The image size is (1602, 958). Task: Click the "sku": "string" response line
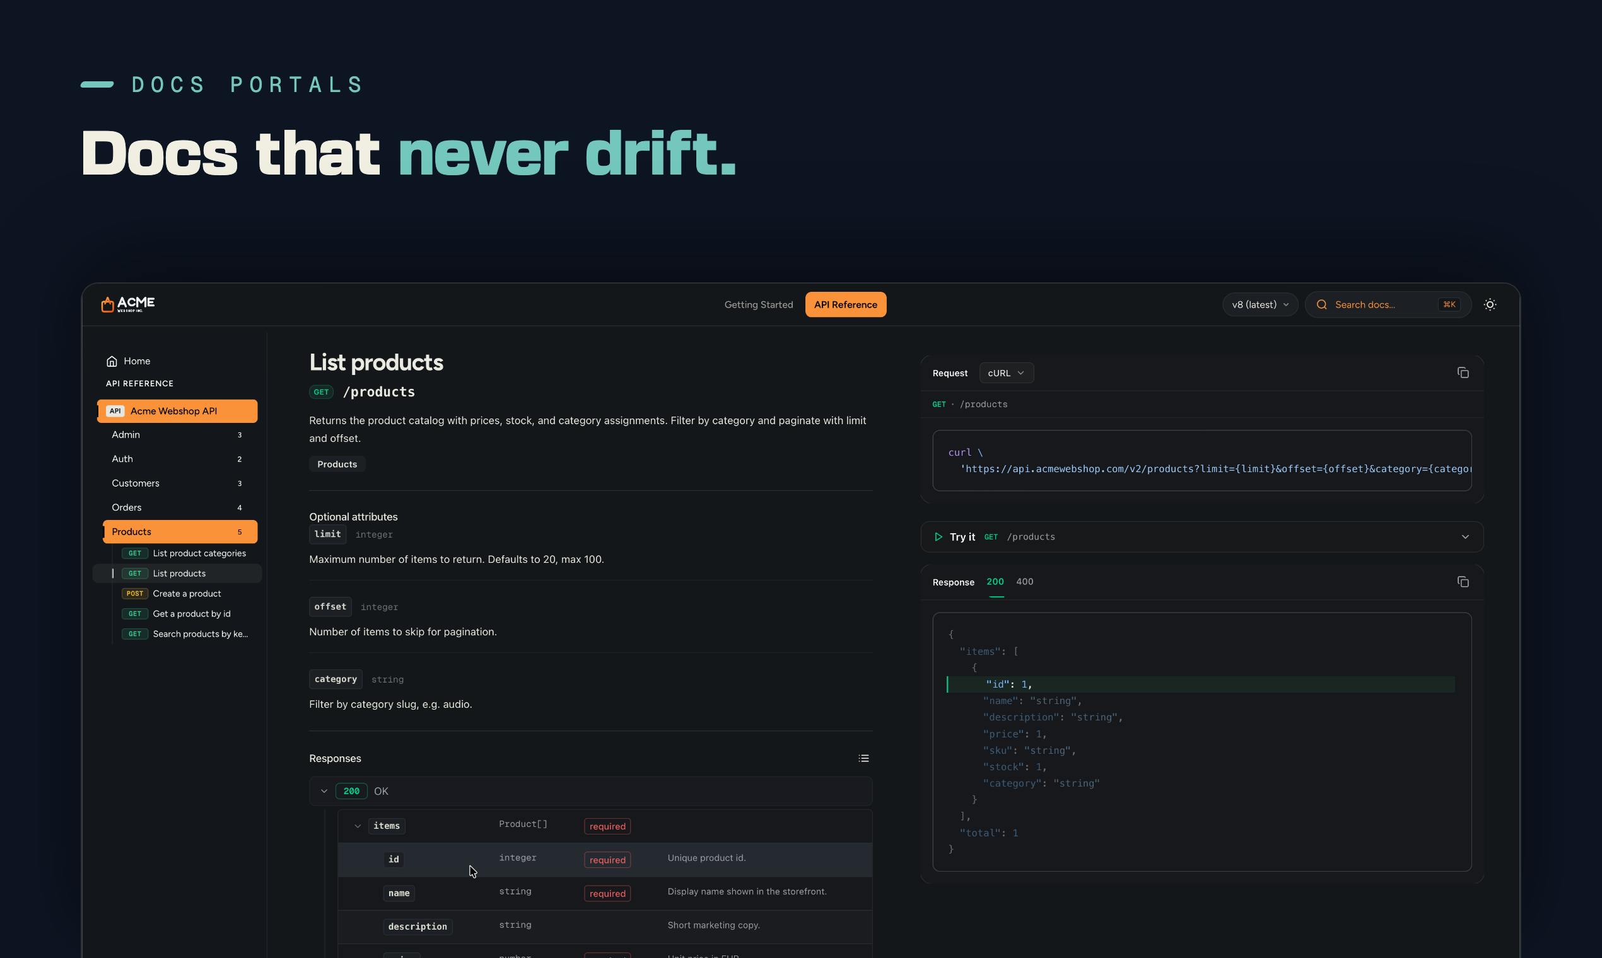coord(1030,751)
